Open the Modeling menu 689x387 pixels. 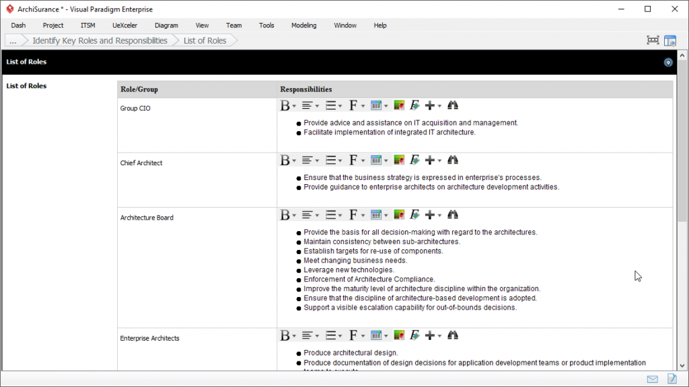point(303,26)
